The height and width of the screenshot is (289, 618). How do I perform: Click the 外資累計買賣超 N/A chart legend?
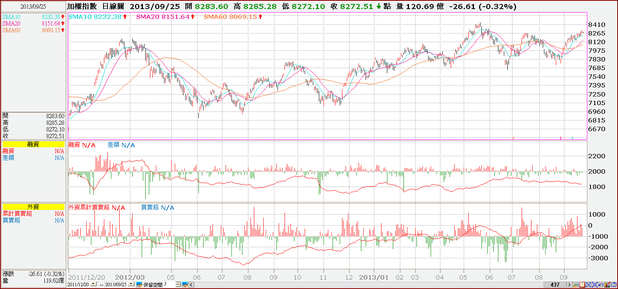pyautogui.click(x=96, y=207)
